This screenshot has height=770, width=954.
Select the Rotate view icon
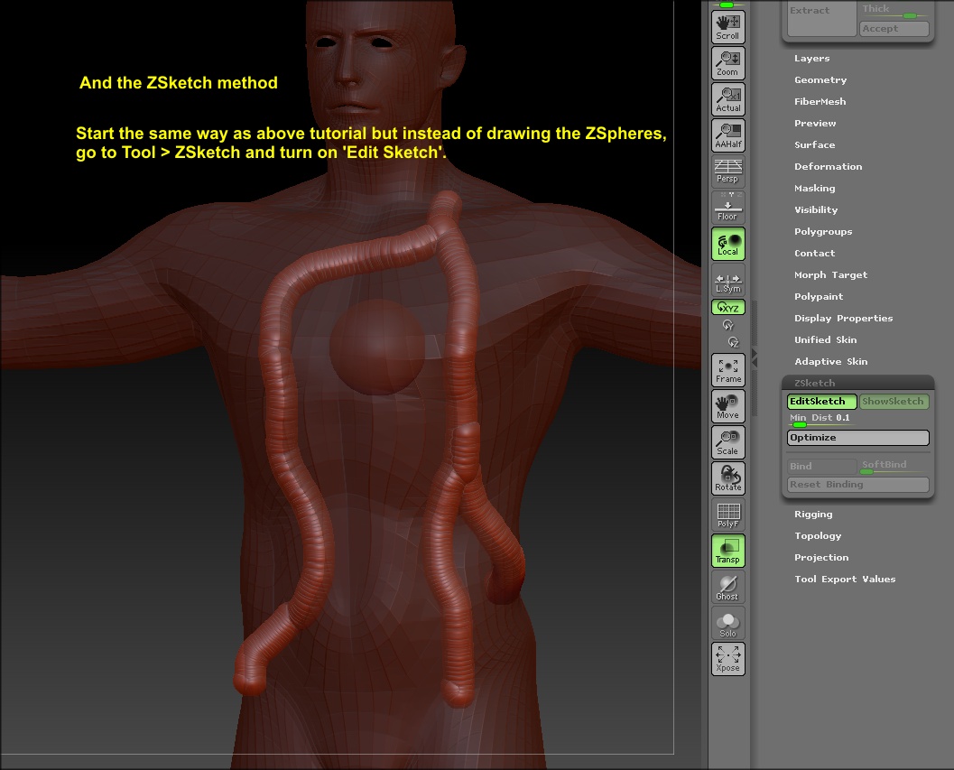tap(727, 478)
